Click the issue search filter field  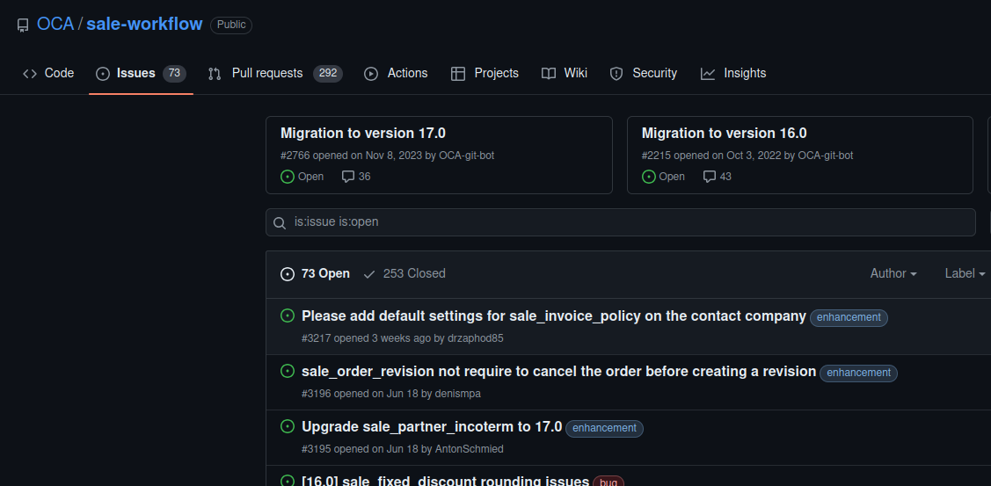coord(620,222)
